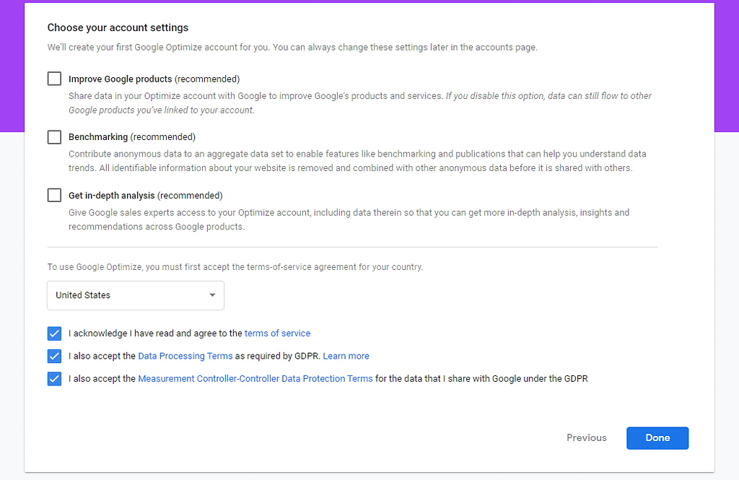Viewport: 739px width, 480px height.
Task: Click the description starting 'Share data in your Optimize account'
Action: 359,102
